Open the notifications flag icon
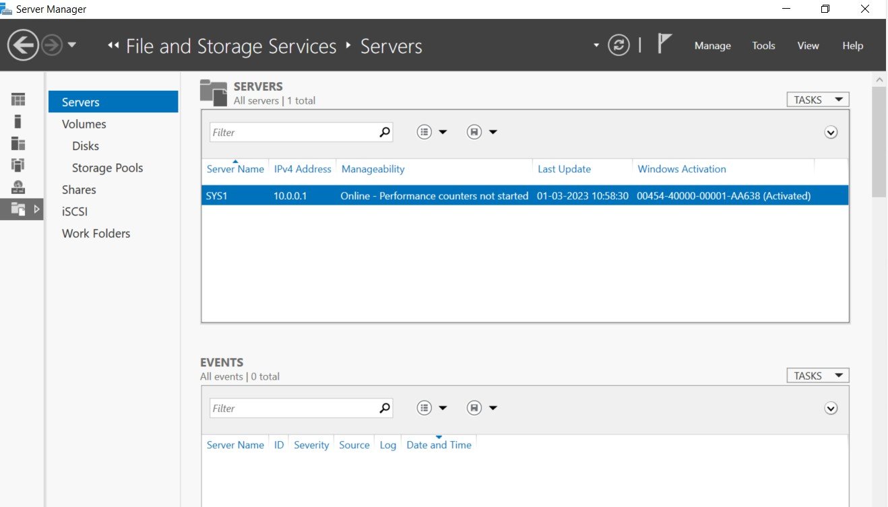 point(664,44)
